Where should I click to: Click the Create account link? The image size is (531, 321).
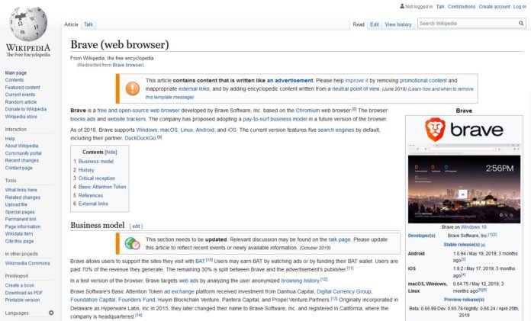494,6
